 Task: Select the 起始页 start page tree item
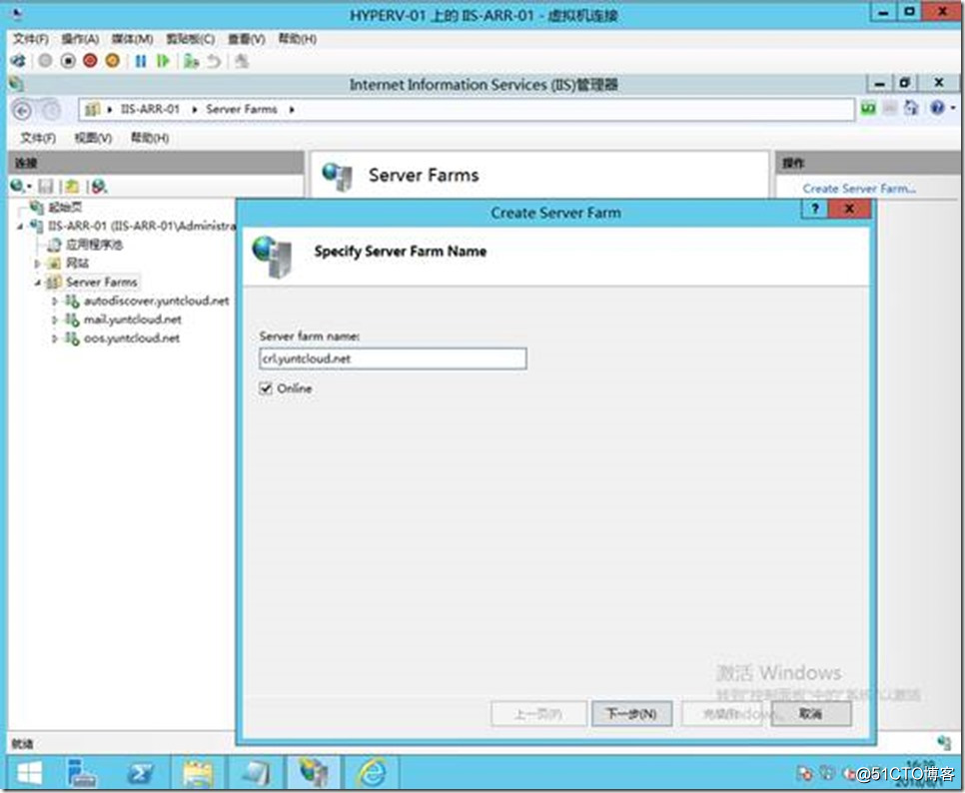65,207
